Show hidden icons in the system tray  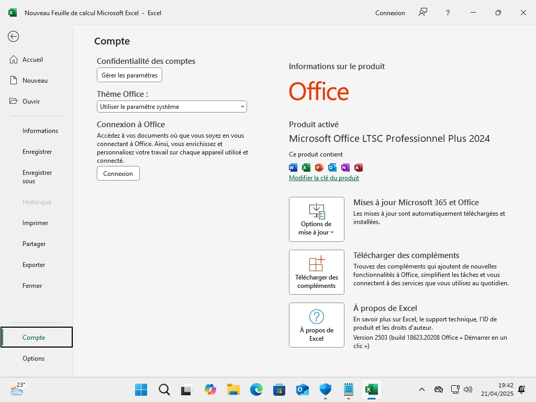(x=421, y=389)
